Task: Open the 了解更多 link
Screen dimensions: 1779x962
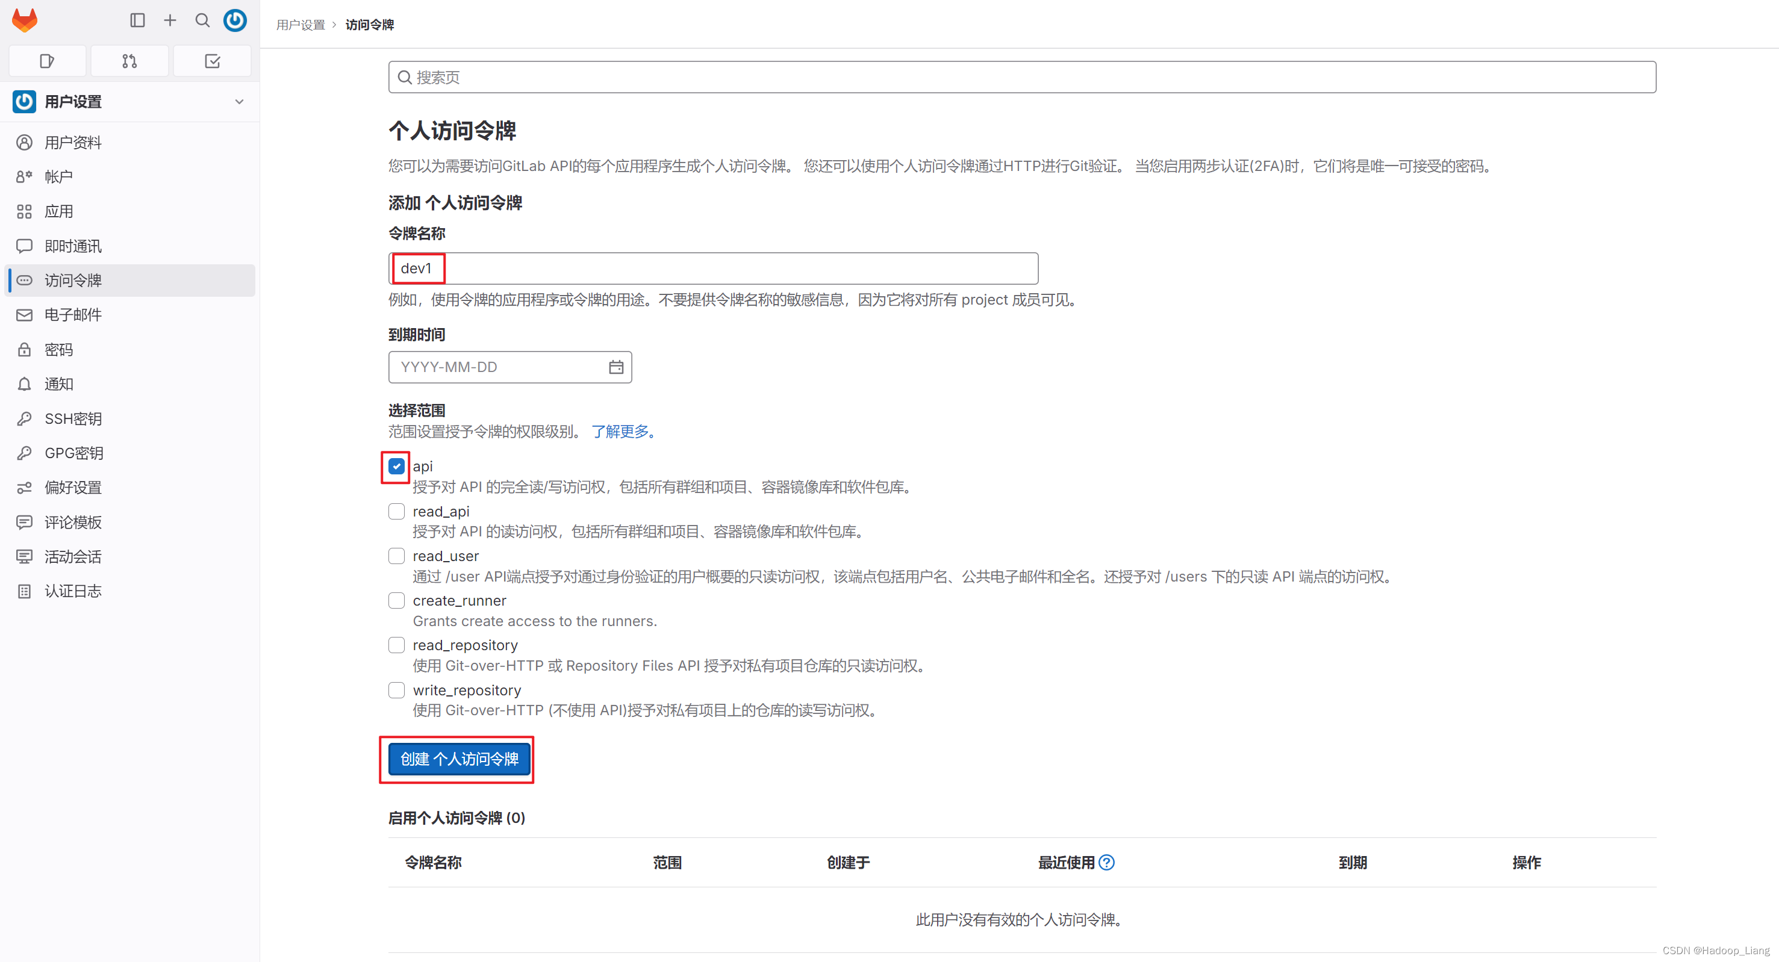Action: [x=622, y=431]
